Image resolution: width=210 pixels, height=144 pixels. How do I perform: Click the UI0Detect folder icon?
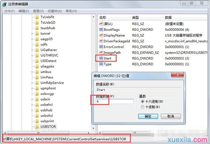pyautogui.click(x=37, y=61)
